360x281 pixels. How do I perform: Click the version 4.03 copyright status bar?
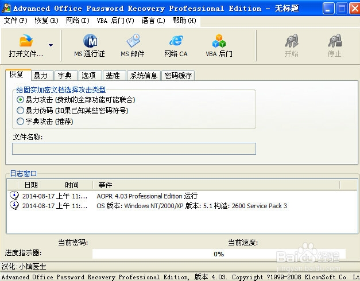[x=180, y=277]
